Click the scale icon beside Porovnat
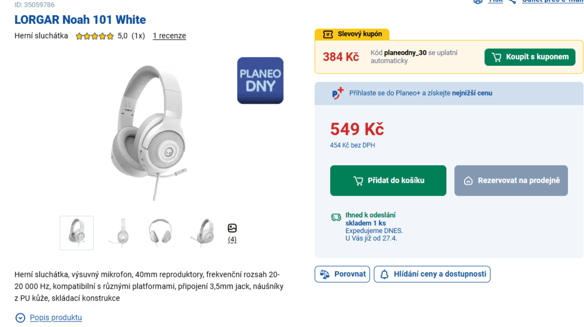 (x=324, y=274)
